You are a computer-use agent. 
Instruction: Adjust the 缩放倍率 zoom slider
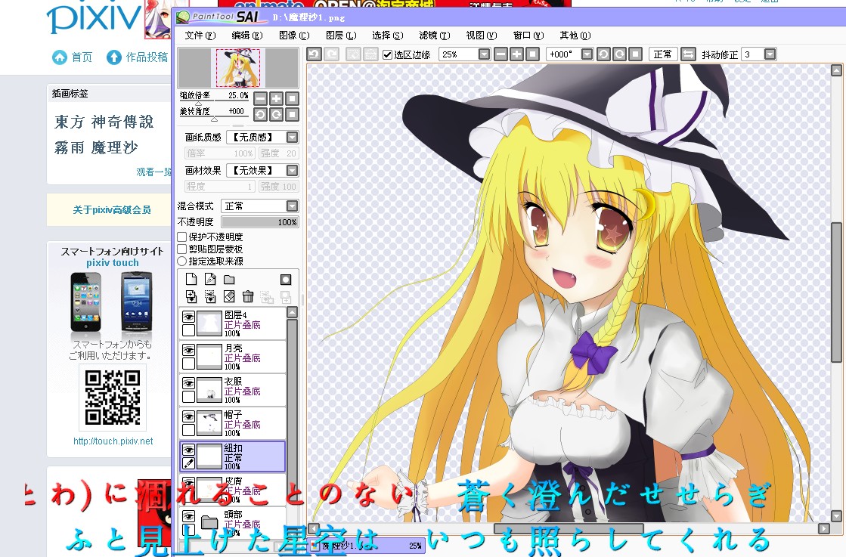tap(214, 101)
